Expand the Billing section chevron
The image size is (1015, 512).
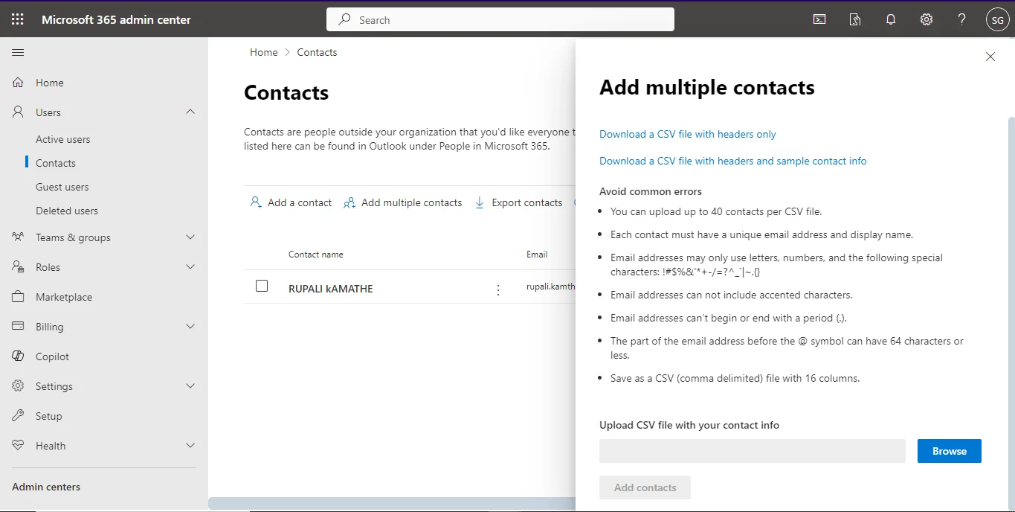190,326
